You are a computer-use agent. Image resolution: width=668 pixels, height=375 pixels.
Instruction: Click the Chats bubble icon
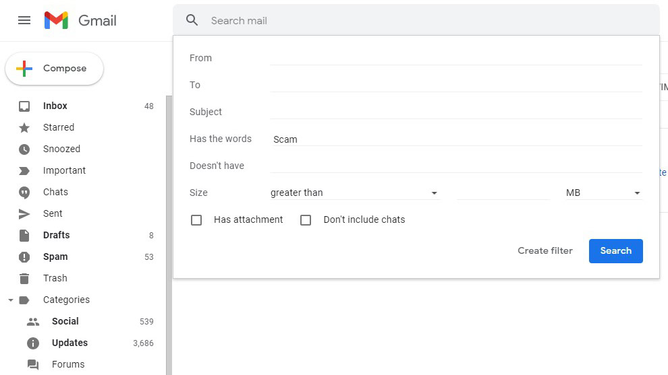point(24,192)
